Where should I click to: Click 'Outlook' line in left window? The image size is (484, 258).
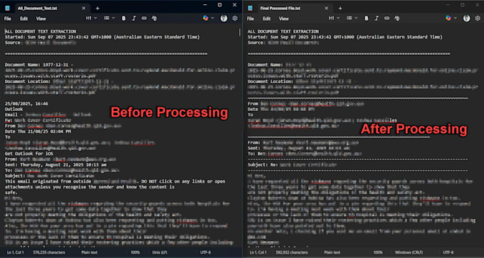tap(14, 109)
